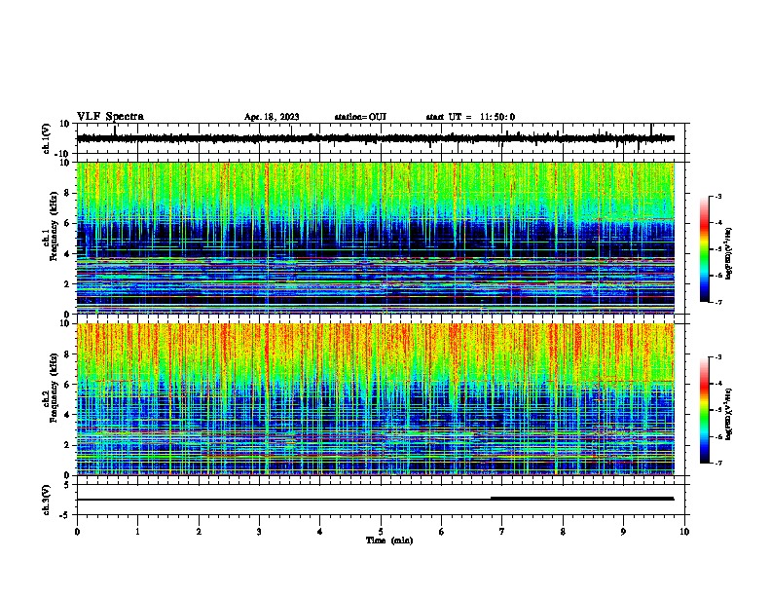Click the "6" tick on the time axis

[442, 532]
